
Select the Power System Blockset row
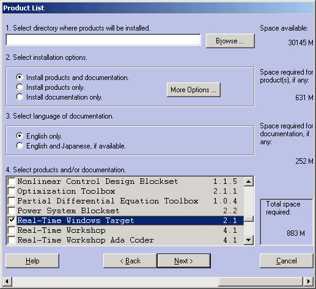130,211
